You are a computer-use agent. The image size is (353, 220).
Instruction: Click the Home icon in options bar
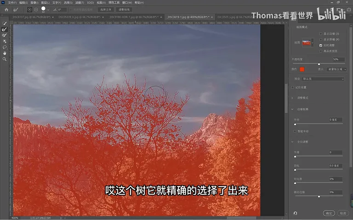[6, 10]
